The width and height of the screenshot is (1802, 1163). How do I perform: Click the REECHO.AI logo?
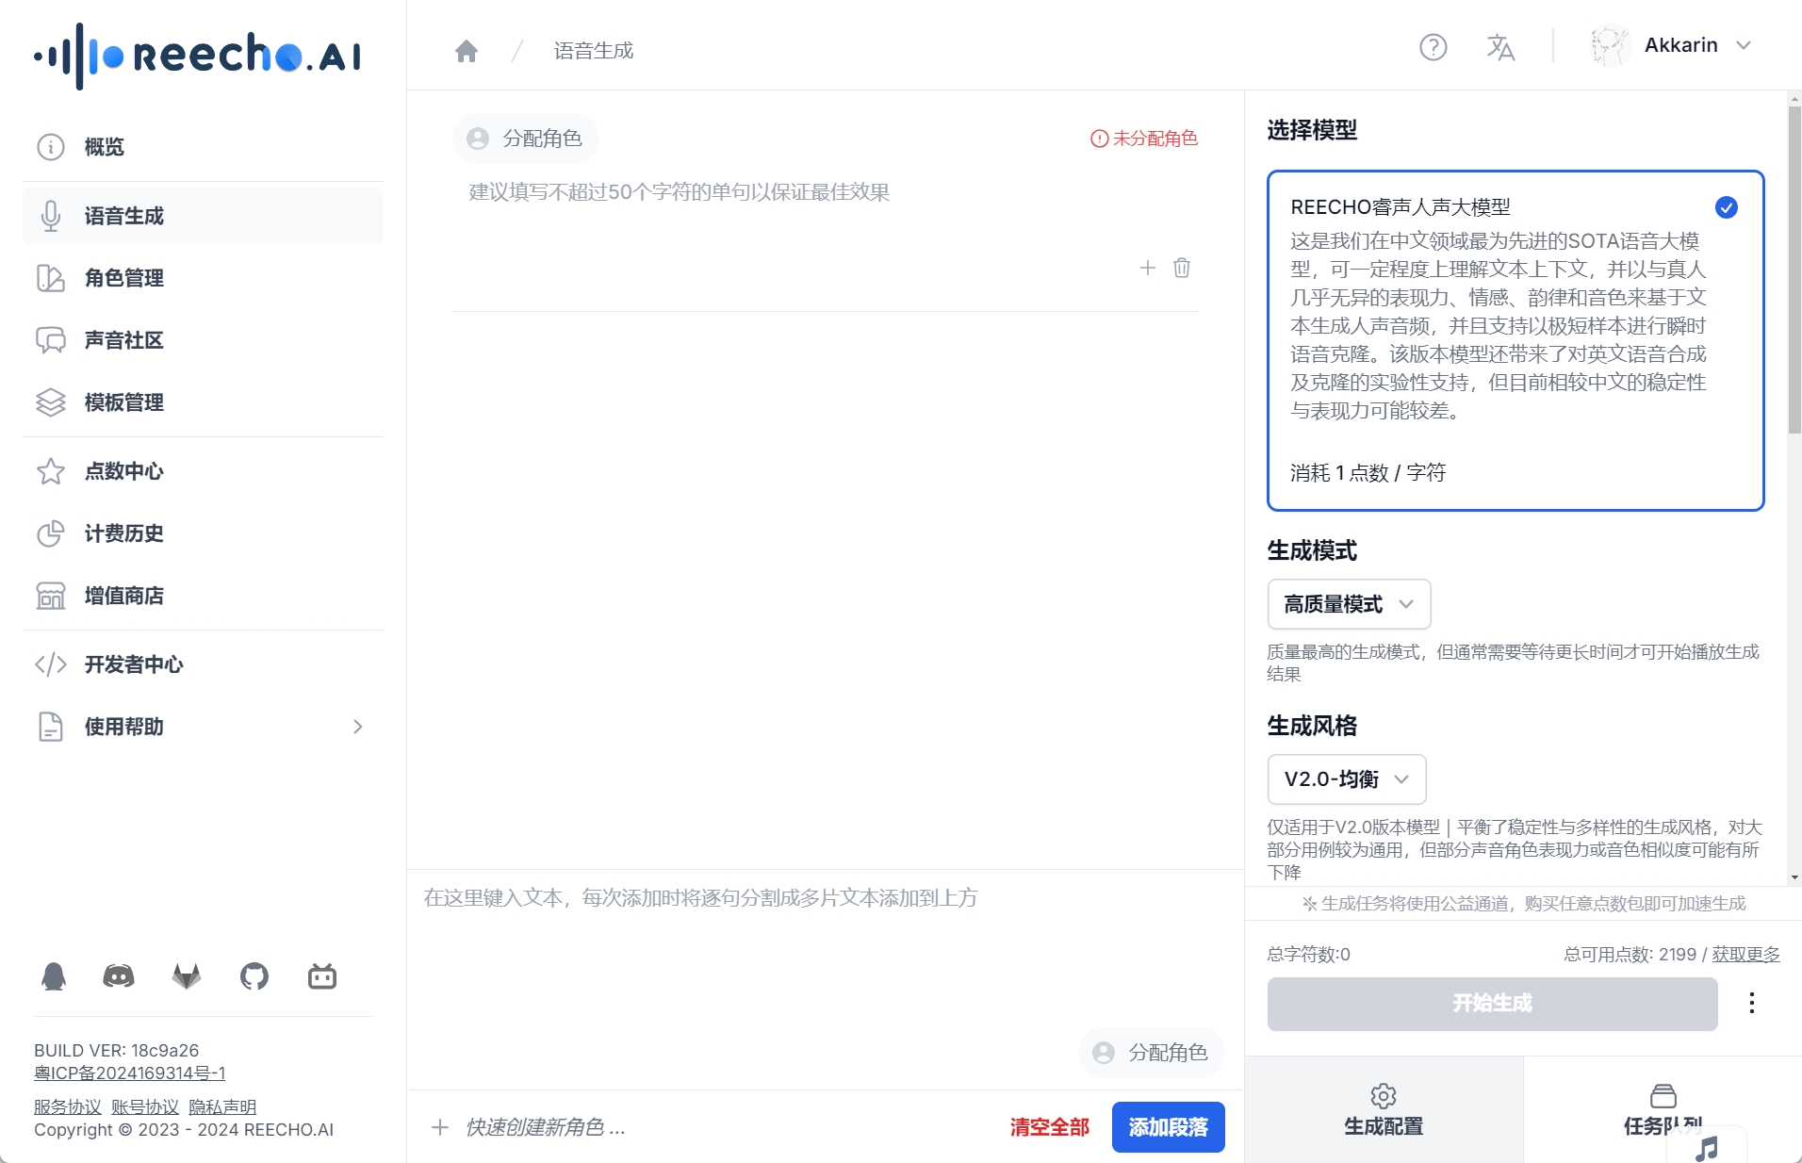click(197, 56)
